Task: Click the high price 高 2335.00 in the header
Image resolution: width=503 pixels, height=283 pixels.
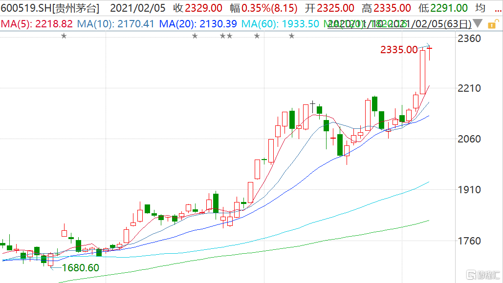Action: (386, 8)
